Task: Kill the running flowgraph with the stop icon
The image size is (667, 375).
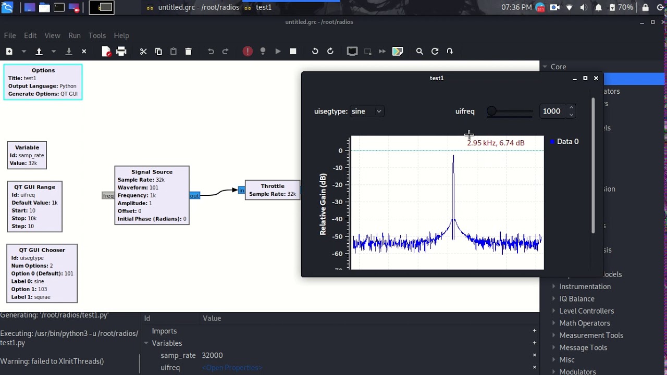Action: tap(293, 51)
